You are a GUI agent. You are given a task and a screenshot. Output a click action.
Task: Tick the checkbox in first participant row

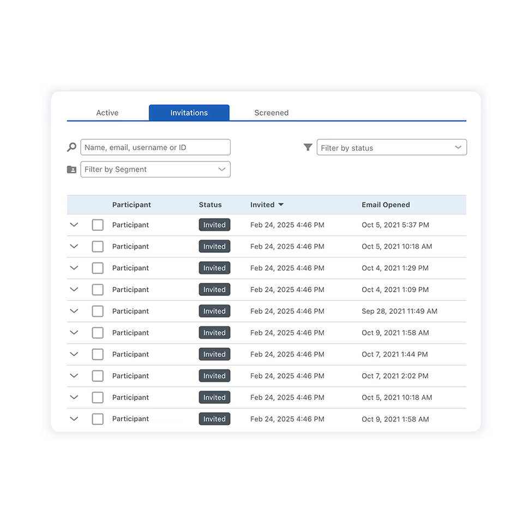[98, 225]
